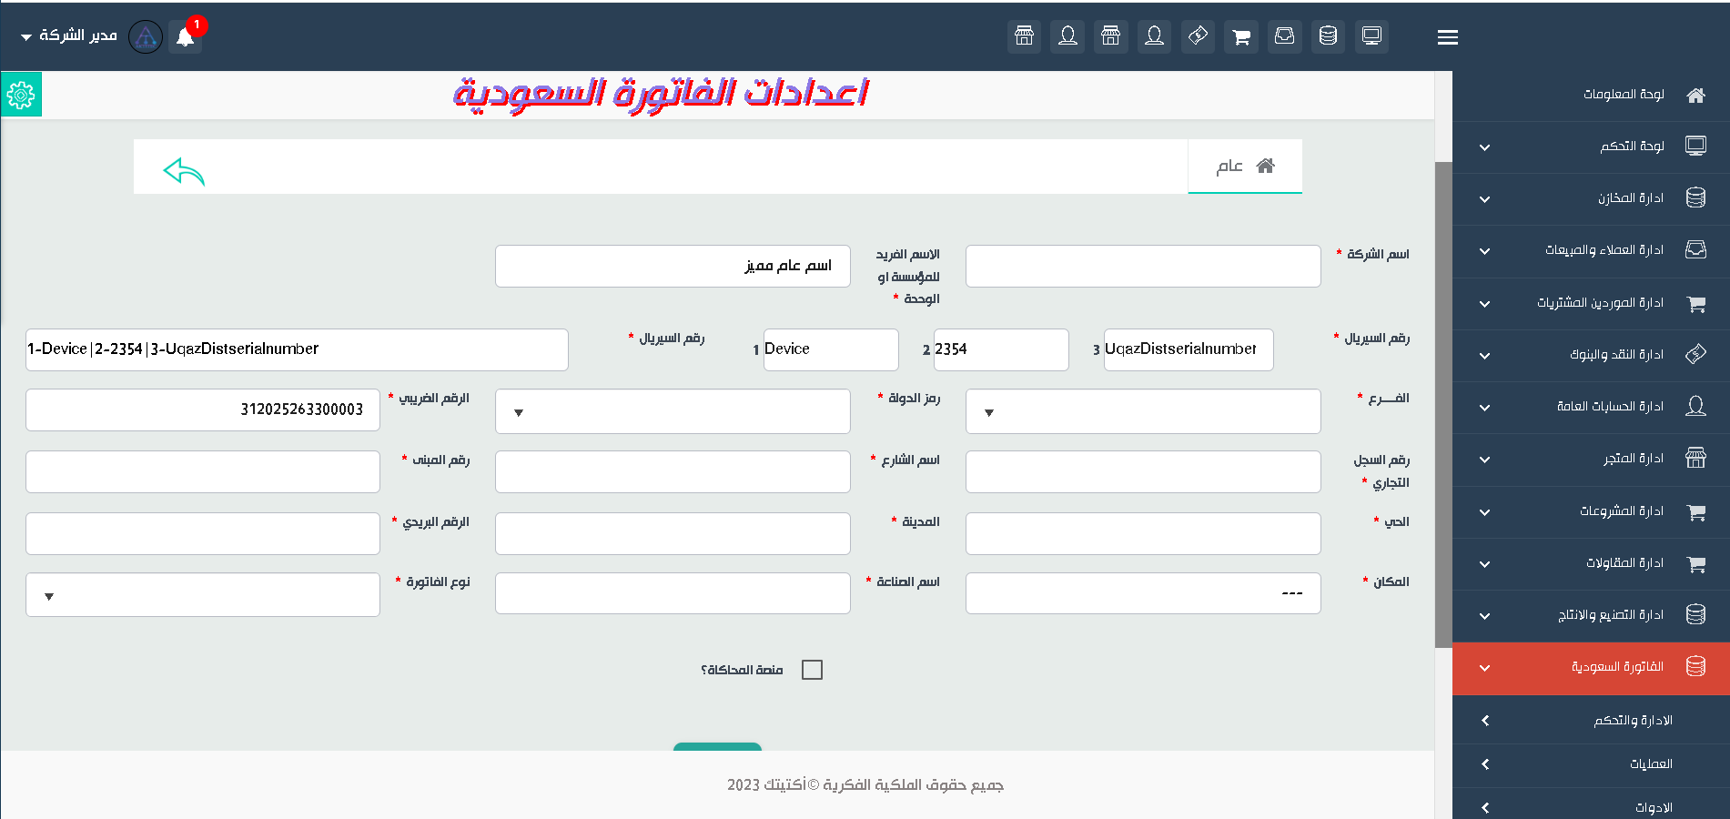Click the money tag icon in top toolbar

click(x=1198, y=36)
